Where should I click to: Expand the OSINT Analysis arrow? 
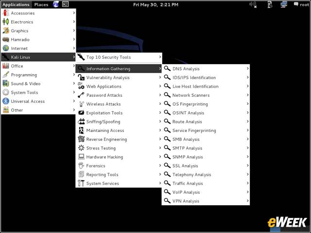pos(248,113)
